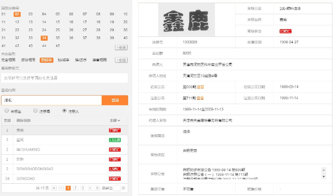
Task: Click the date 1999-08-14 cell
Action: (289, 87)
